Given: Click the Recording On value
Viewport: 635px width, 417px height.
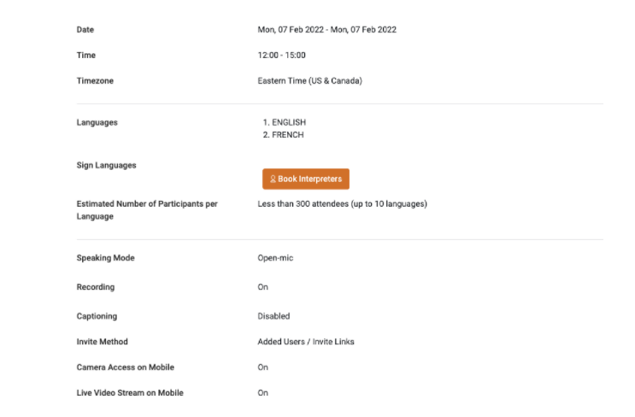Looking at the screenshot, I should [263, 287].
